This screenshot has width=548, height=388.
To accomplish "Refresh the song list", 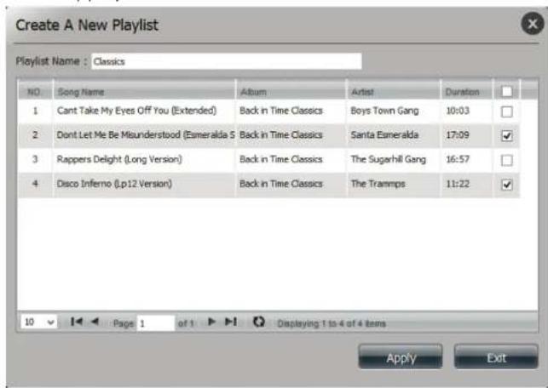I will tap(258, 322).
